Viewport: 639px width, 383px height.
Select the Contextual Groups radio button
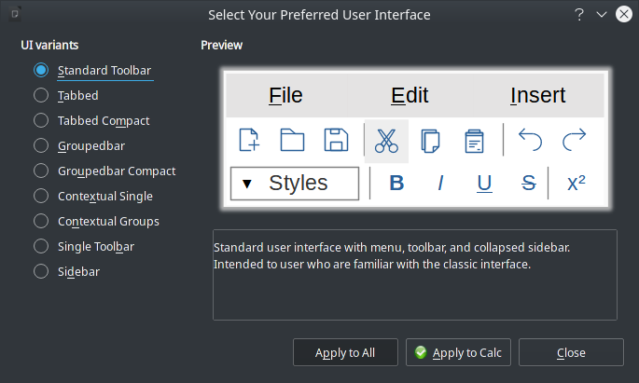point(97,222)
